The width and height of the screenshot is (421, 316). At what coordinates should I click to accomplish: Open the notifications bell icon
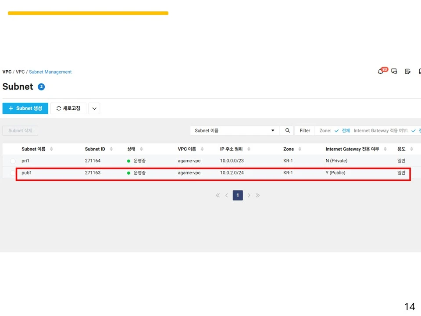[381, 72]
